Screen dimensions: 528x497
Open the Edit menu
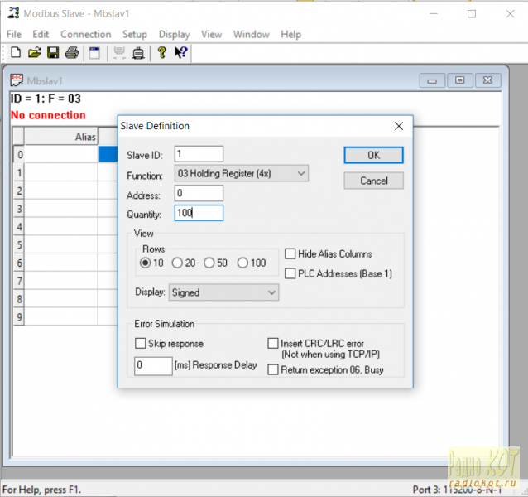click(x=41, y=34)
